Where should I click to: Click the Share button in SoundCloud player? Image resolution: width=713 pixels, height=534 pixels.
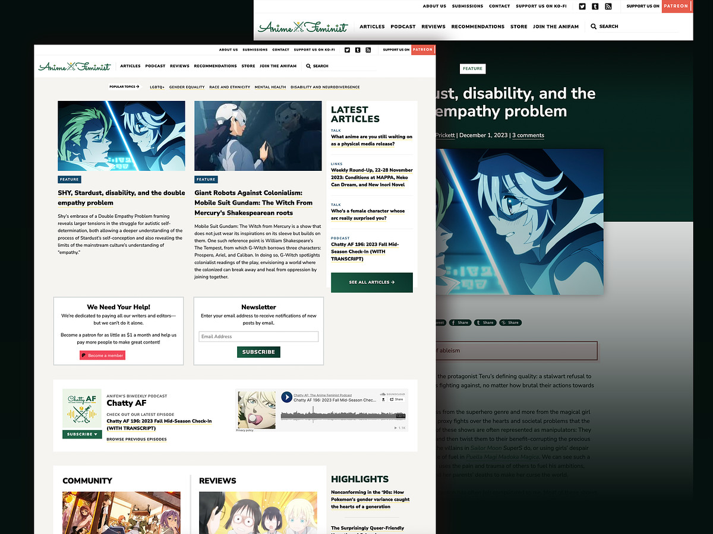coord(397,399)
